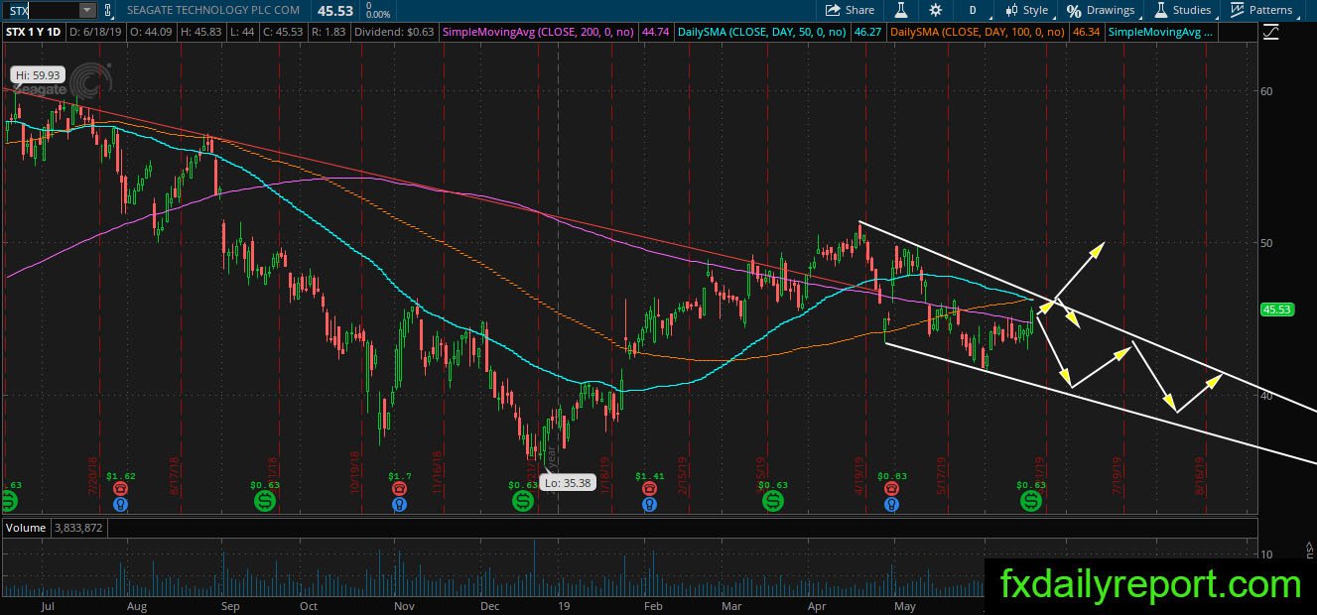Click SimpleMovingAvg 200 study label
The height and width of the screenshot is (615, 1317).
point(540,33)
